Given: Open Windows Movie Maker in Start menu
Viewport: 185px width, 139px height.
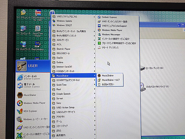Looking at the screenshot, I should [32, 119].
